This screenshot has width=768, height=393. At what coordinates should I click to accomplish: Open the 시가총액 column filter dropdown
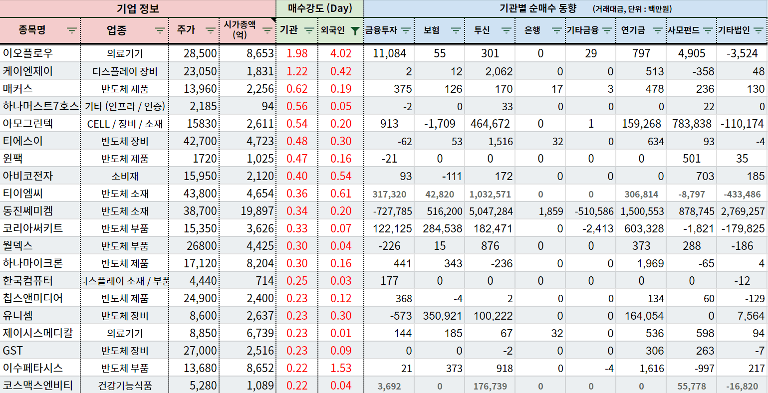pos(267,31)
